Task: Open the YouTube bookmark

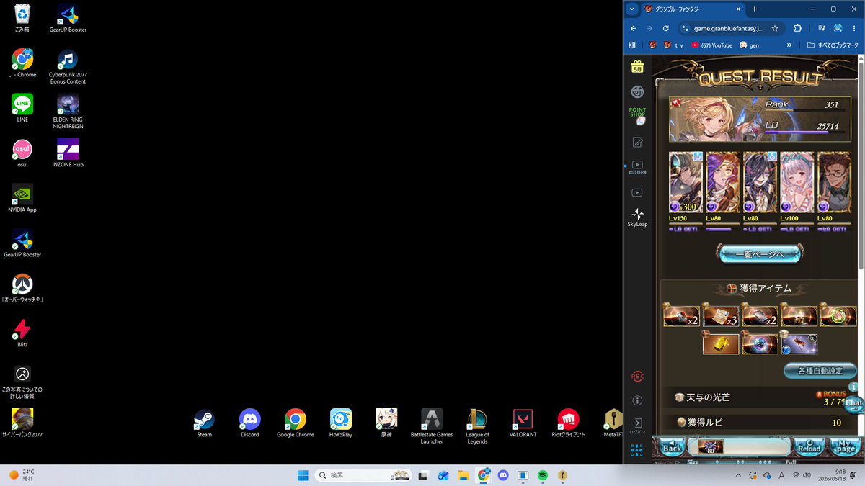Action: tap(711, 45)
